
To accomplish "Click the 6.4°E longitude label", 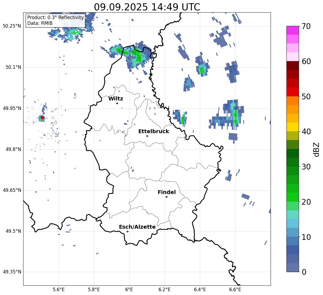I will click(200, 290).
